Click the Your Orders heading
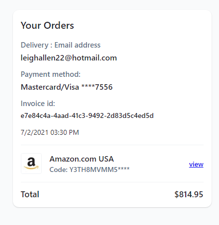This screenshot has height=225, width=219. 47,25
